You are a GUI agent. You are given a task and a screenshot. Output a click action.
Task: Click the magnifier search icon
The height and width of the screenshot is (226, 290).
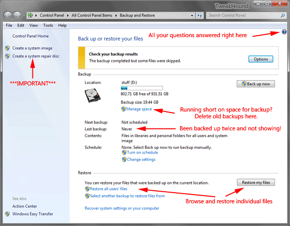(283, 15)
